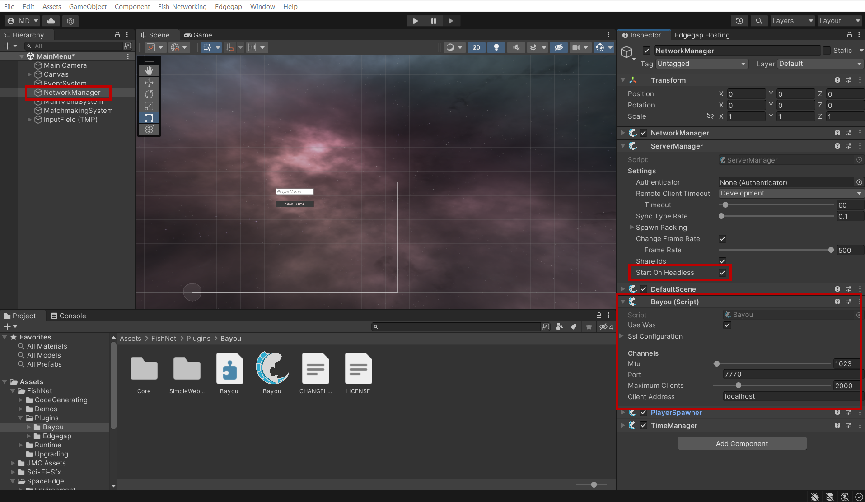Open the Fish-Networking menu
This screenshot has width=865, height=502.
(x=182, y=6)
